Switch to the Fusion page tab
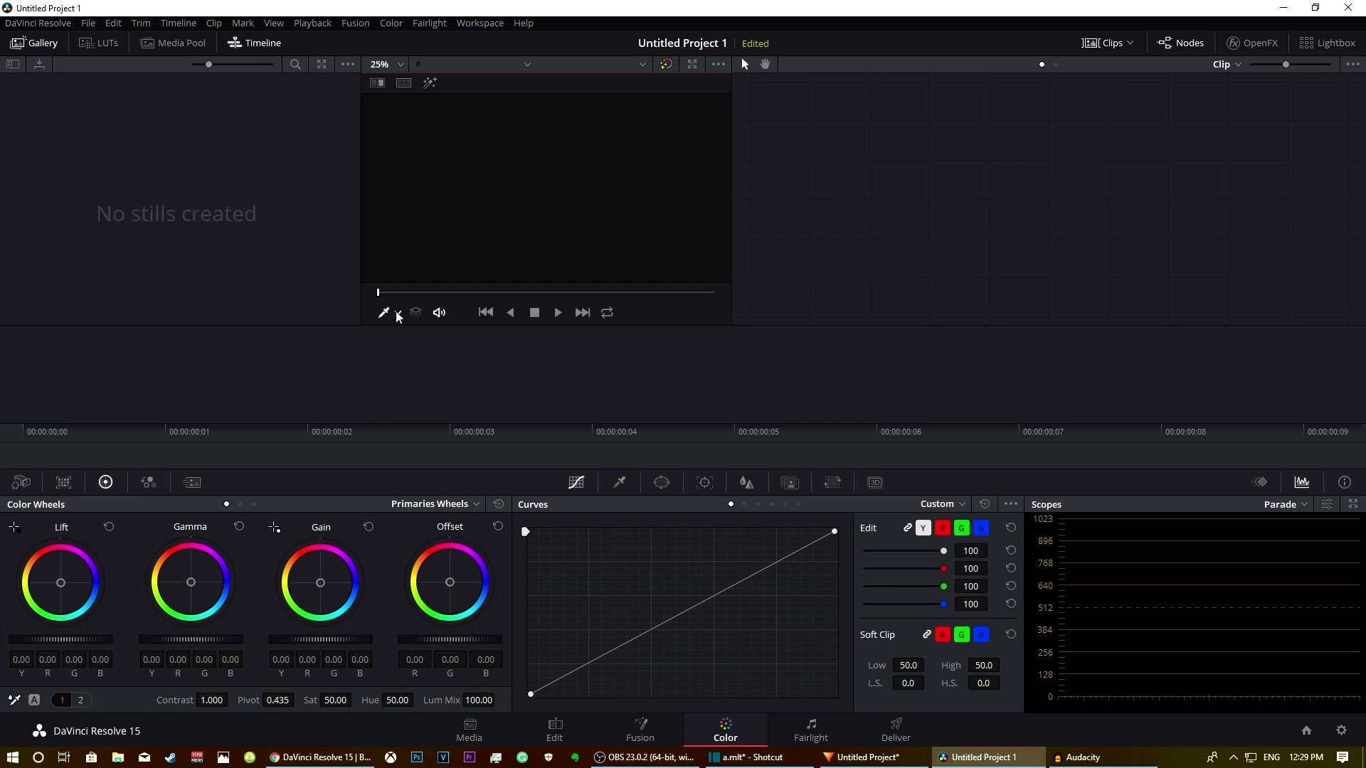The width and height of the screenshot is (1366, 768). click(640, 730)
